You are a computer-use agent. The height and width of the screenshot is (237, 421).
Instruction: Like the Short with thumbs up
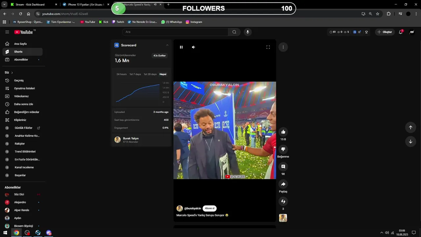pyautogui.click(x=283, y=132)
